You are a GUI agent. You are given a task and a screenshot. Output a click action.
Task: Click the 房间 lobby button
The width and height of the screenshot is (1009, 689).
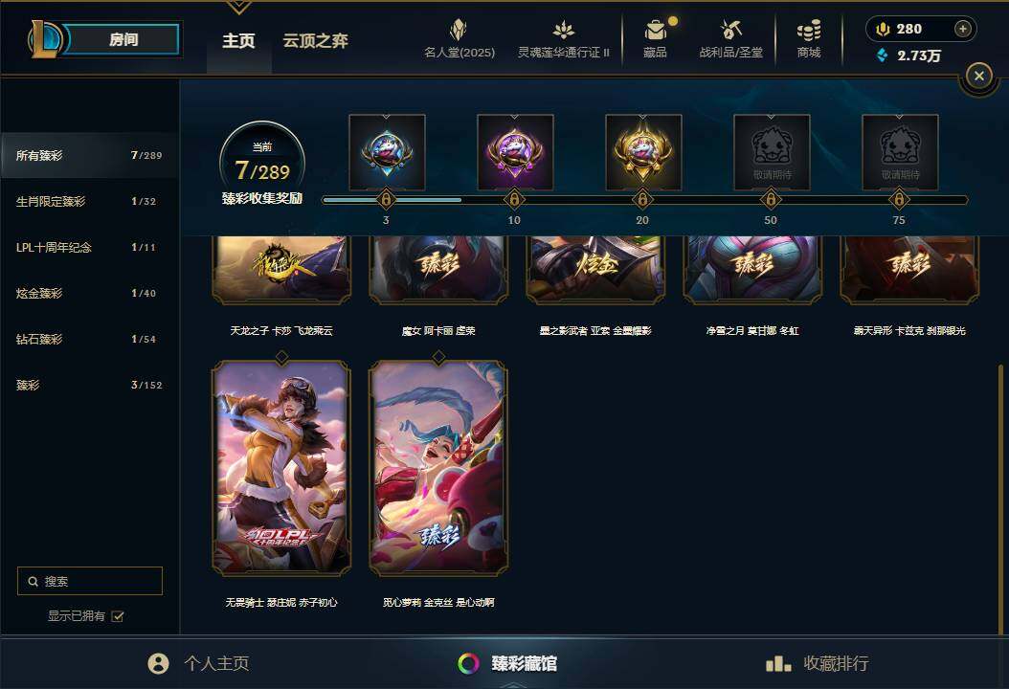point(122,39)
